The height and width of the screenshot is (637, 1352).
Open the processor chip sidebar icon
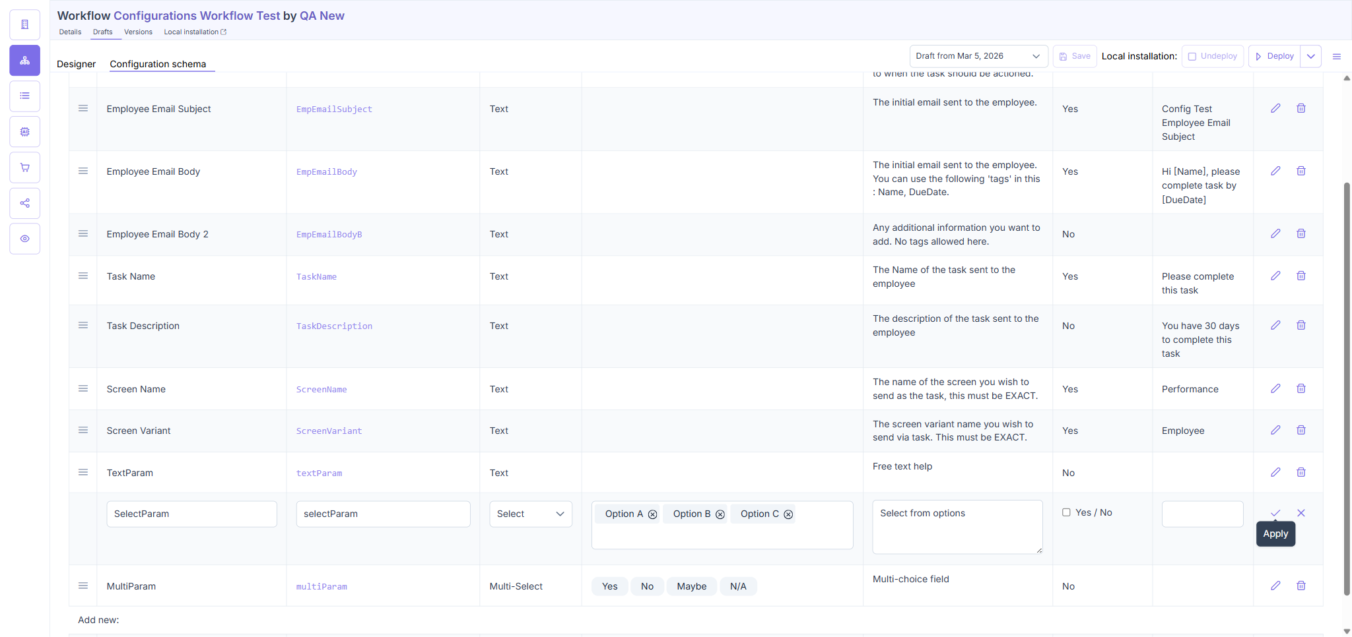(x=24, y=132)
